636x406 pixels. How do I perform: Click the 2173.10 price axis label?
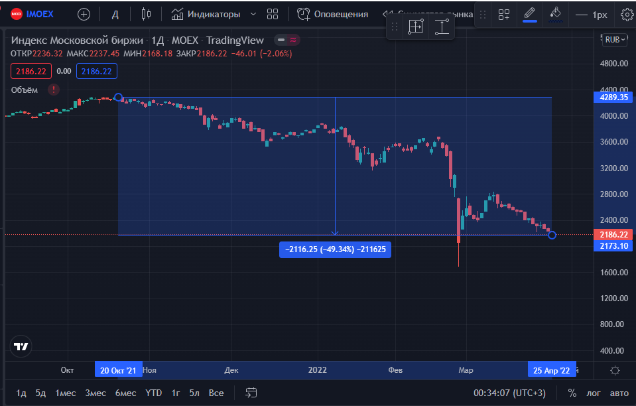[x=613, y=246]
